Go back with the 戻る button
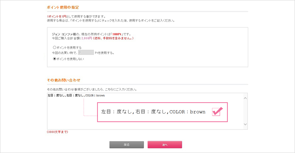The width and height of the screenshot is (295, 153). coord(127,145)
